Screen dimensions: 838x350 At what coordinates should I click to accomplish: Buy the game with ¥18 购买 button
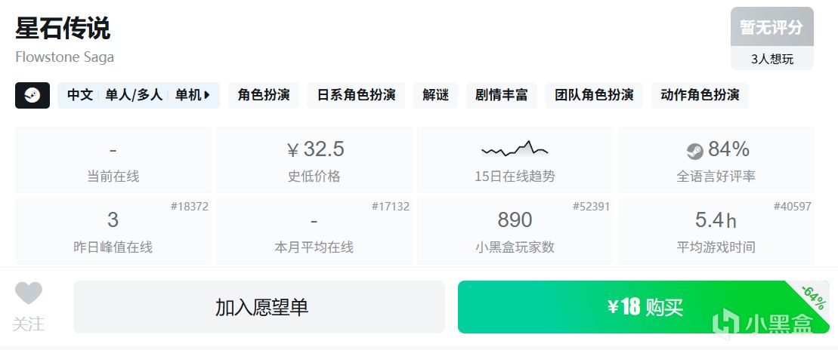tap(644, 307)
